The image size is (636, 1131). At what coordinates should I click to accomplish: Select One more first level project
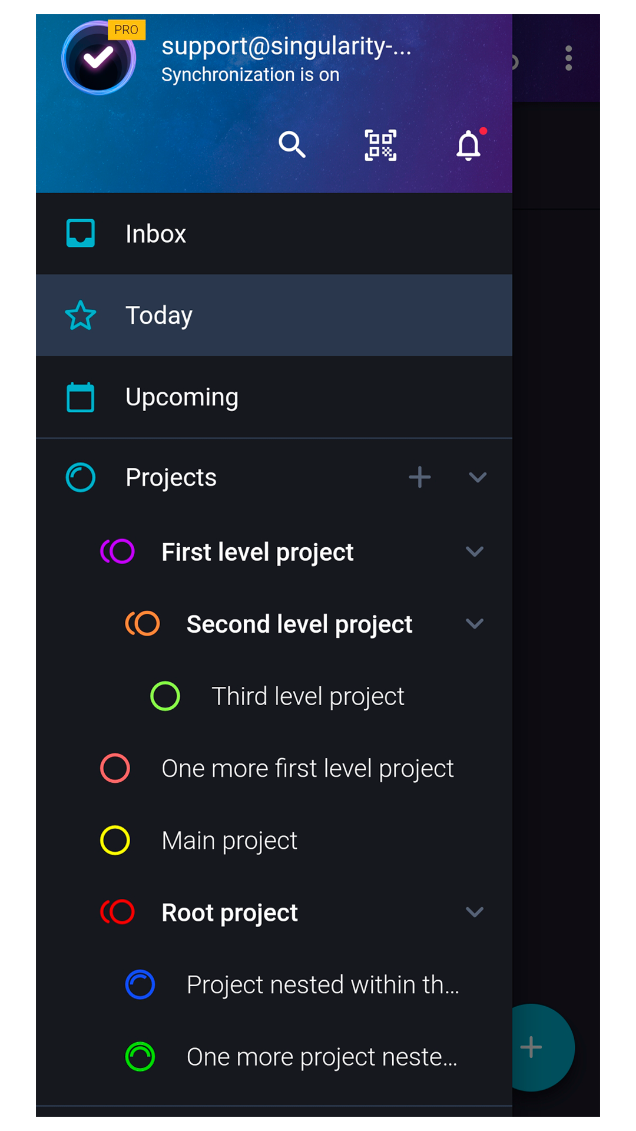307,768
